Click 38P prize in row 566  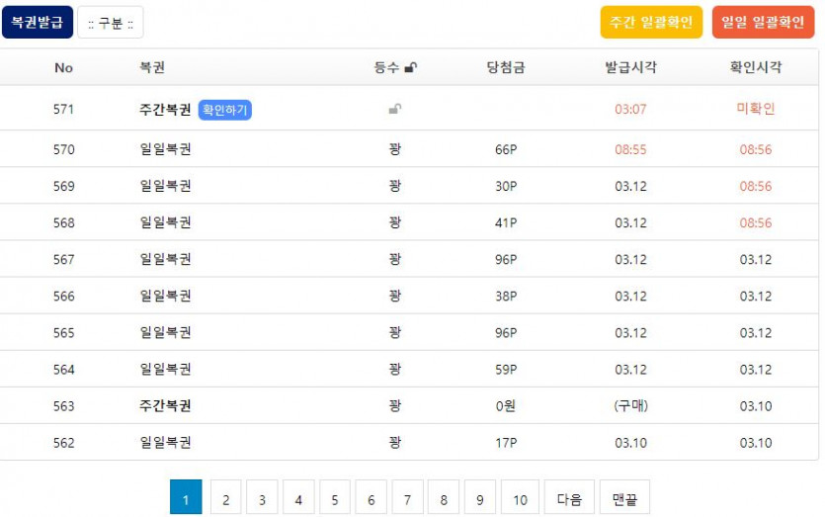(x=506, y=297)
